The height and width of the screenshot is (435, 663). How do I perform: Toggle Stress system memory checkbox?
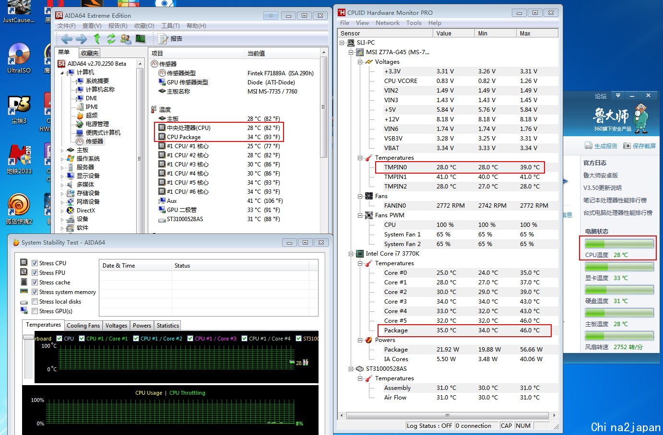[x=35, y=292]
